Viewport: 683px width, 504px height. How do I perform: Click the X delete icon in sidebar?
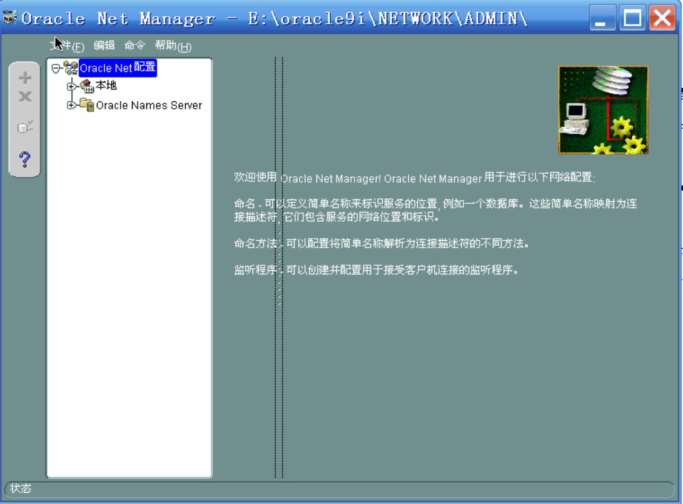(x=25, y=96)
